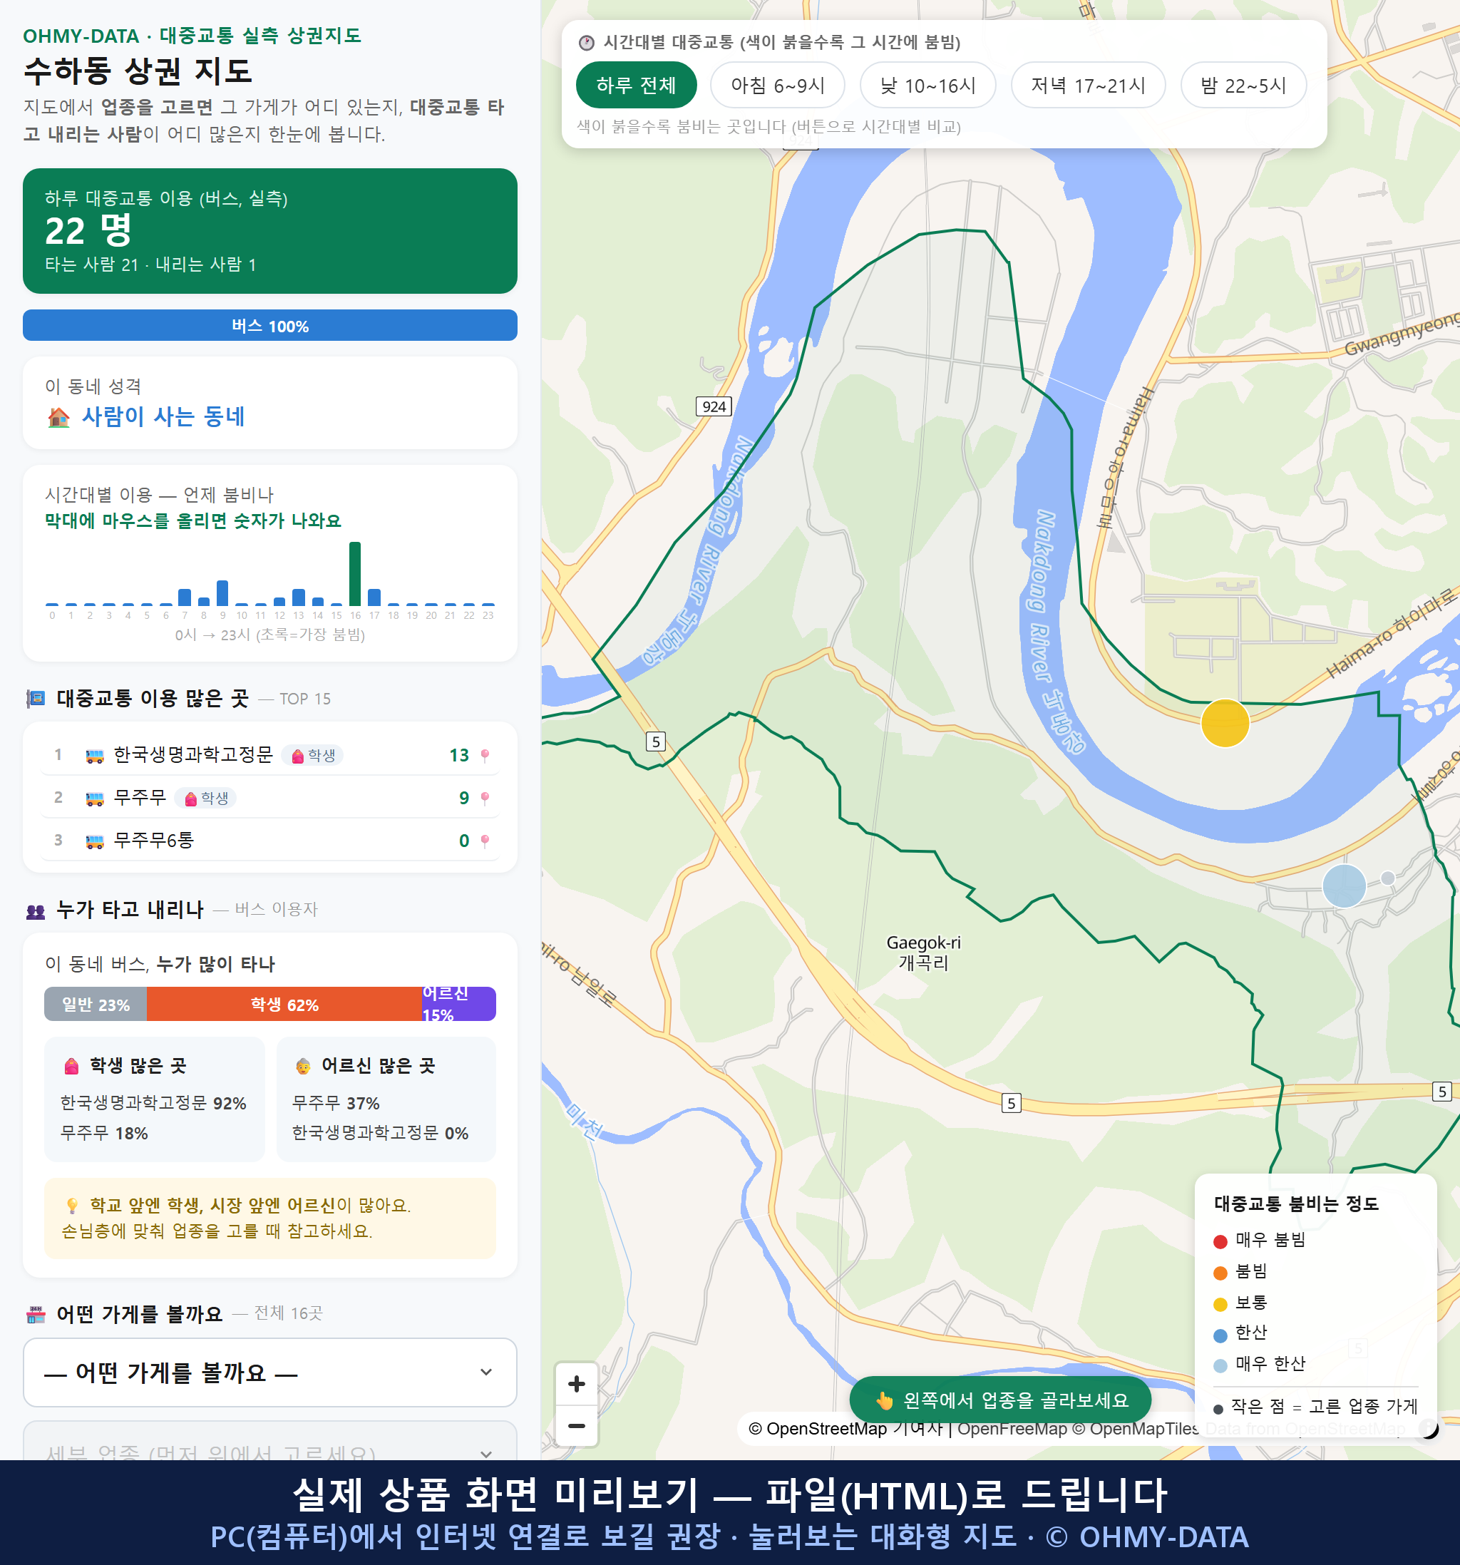Click the route 924 shield on map
The image size is (1460, 1565).
pos(714,406)
